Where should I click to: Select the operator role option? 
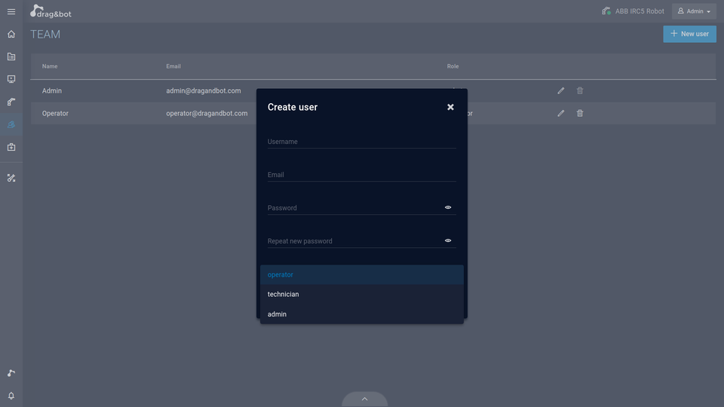(361, 274)
